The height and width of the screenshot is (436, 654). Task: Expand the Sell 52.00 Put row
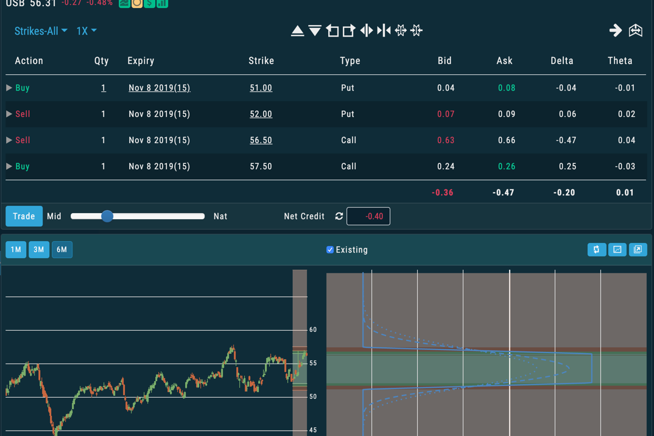coord(9,114)
